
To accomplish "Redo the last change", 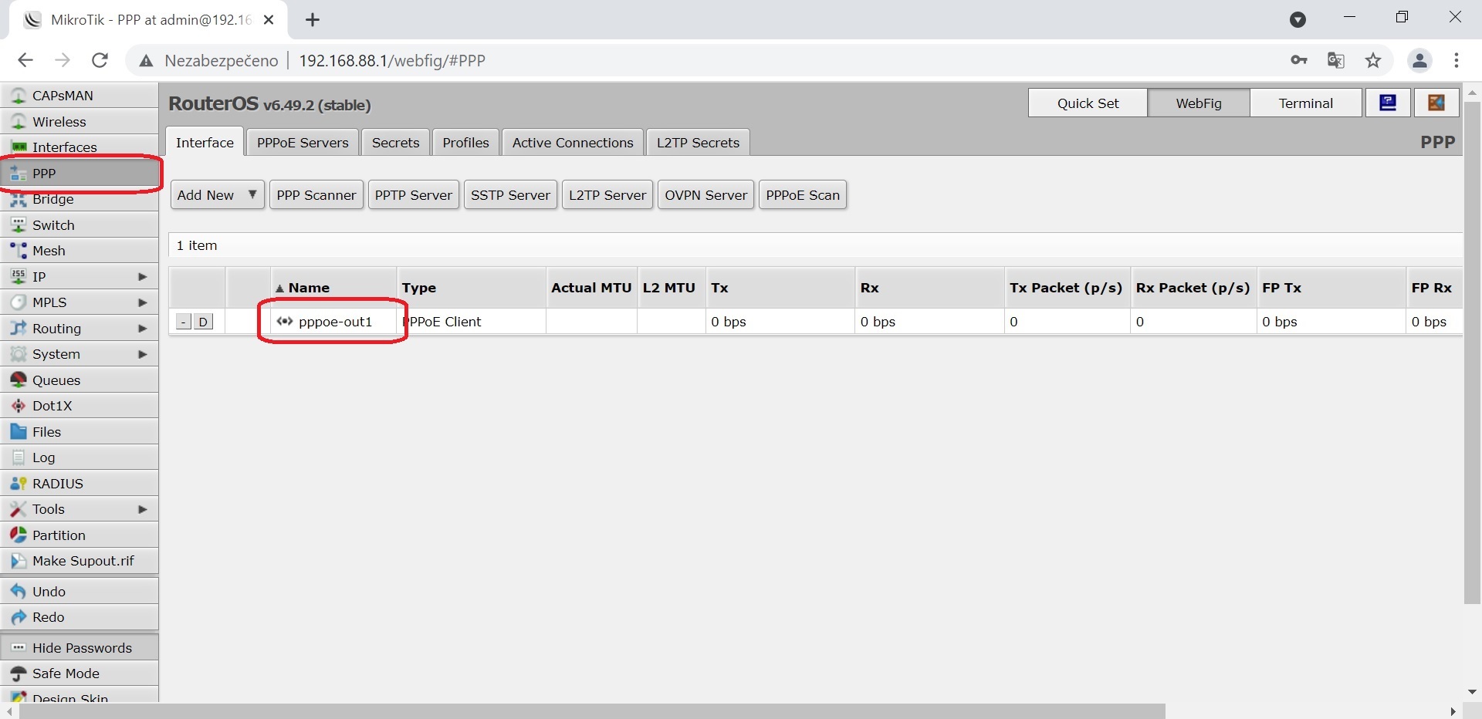I will coord(80,617).
